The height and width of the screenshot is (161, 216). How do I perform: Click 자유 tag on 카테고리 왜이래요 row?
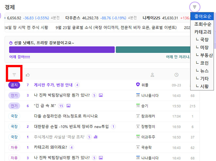(x=14, y=147)
